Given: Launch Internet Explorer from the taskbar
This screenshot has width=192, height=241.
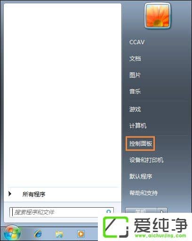Looking at the screenshot, I should pos(38,234).
